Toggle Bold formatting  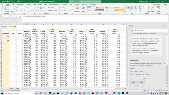click(x=16, y=11)
